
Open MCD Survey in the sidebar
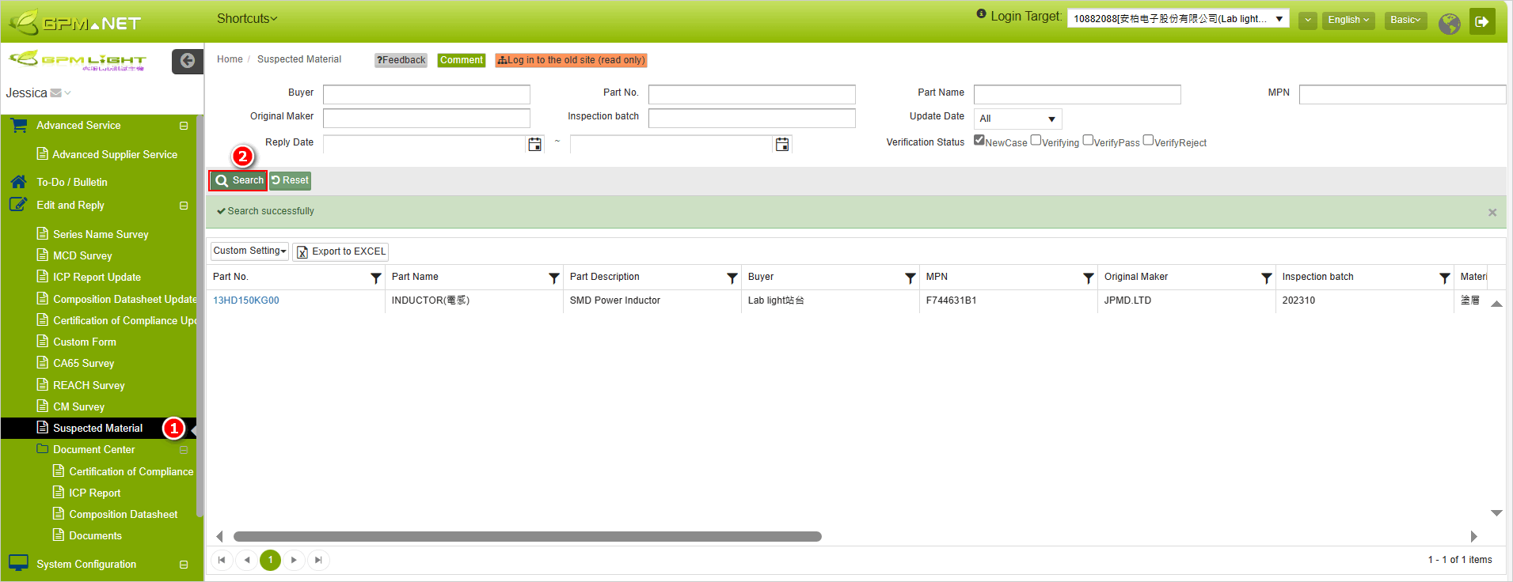82,255
